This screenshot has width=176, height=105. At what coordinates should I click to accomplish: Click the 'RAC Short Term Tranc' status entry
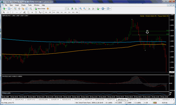click(x=83, y=103)
